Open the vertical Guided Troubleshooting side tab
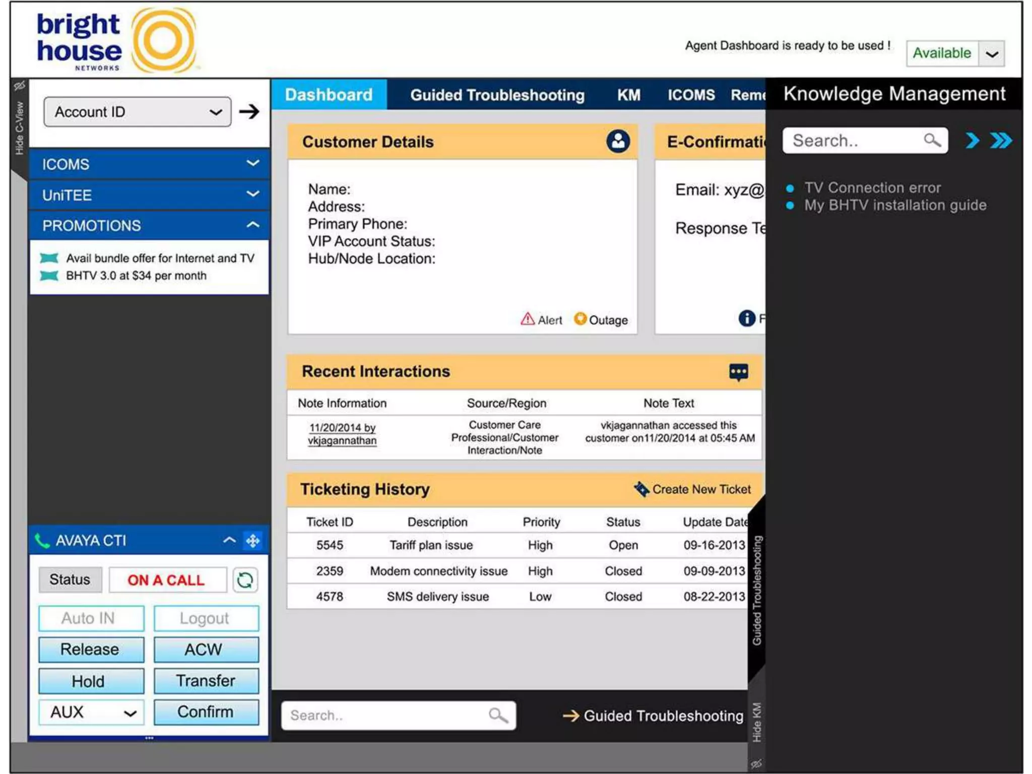Screen dimensions: 1032x774 click(x=757, y=590)
